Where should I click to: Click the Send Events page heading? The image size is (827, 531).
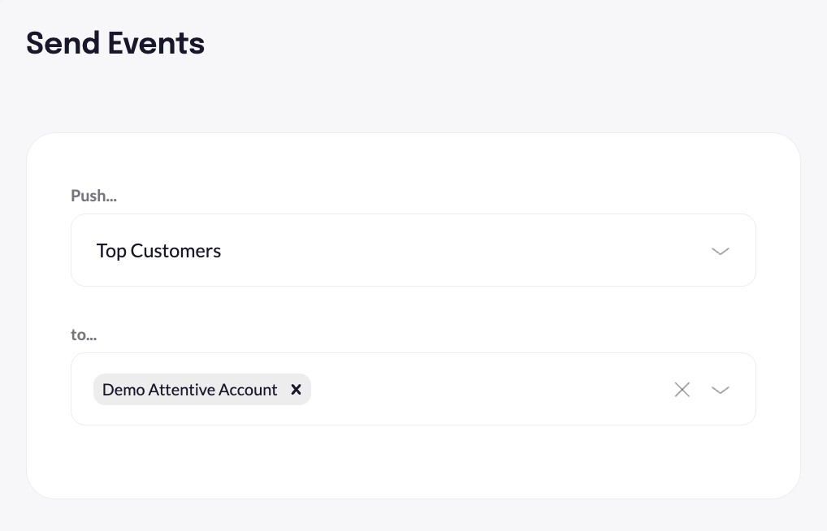[115, 43]
